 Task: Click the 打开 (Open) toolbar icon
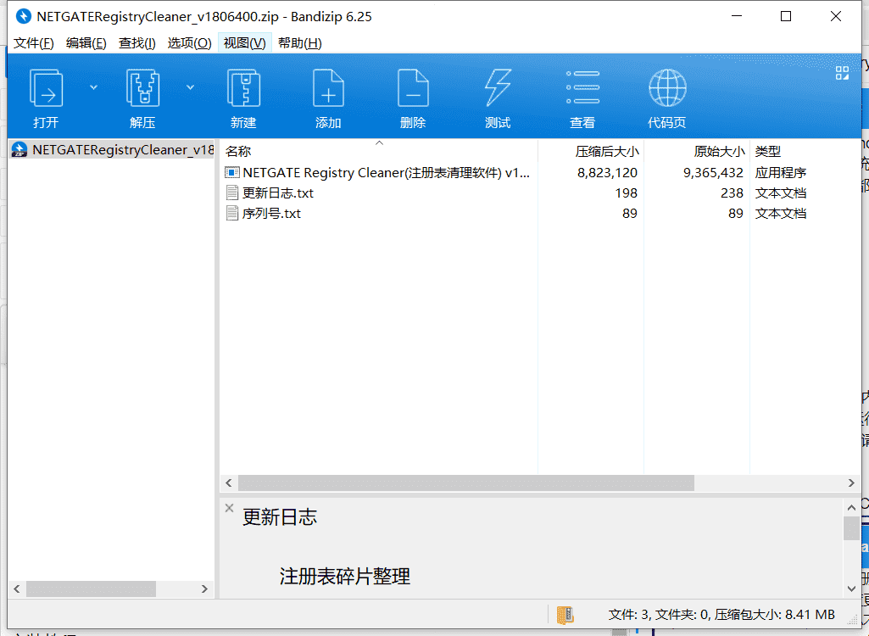(46, 87)
